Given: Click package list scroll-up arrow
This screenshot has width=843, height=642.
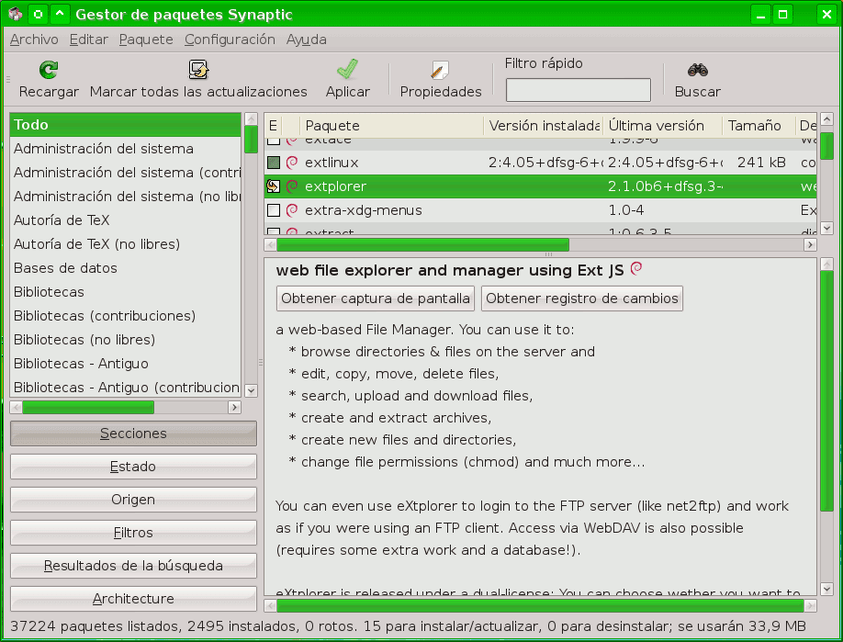Looking at the screenshot, I should (x=827, y=118).
